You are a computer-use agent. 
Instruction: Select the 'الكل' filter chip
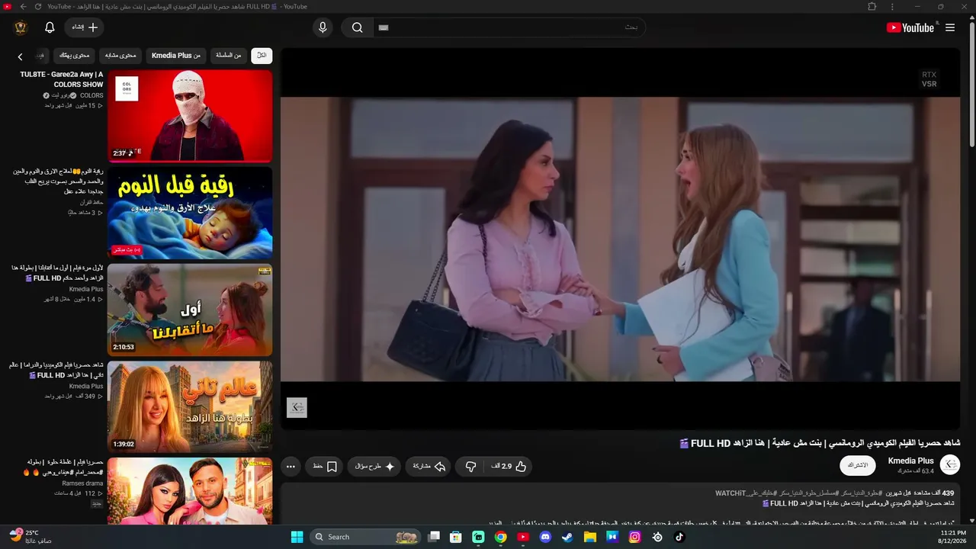click(x=262, y=55)
